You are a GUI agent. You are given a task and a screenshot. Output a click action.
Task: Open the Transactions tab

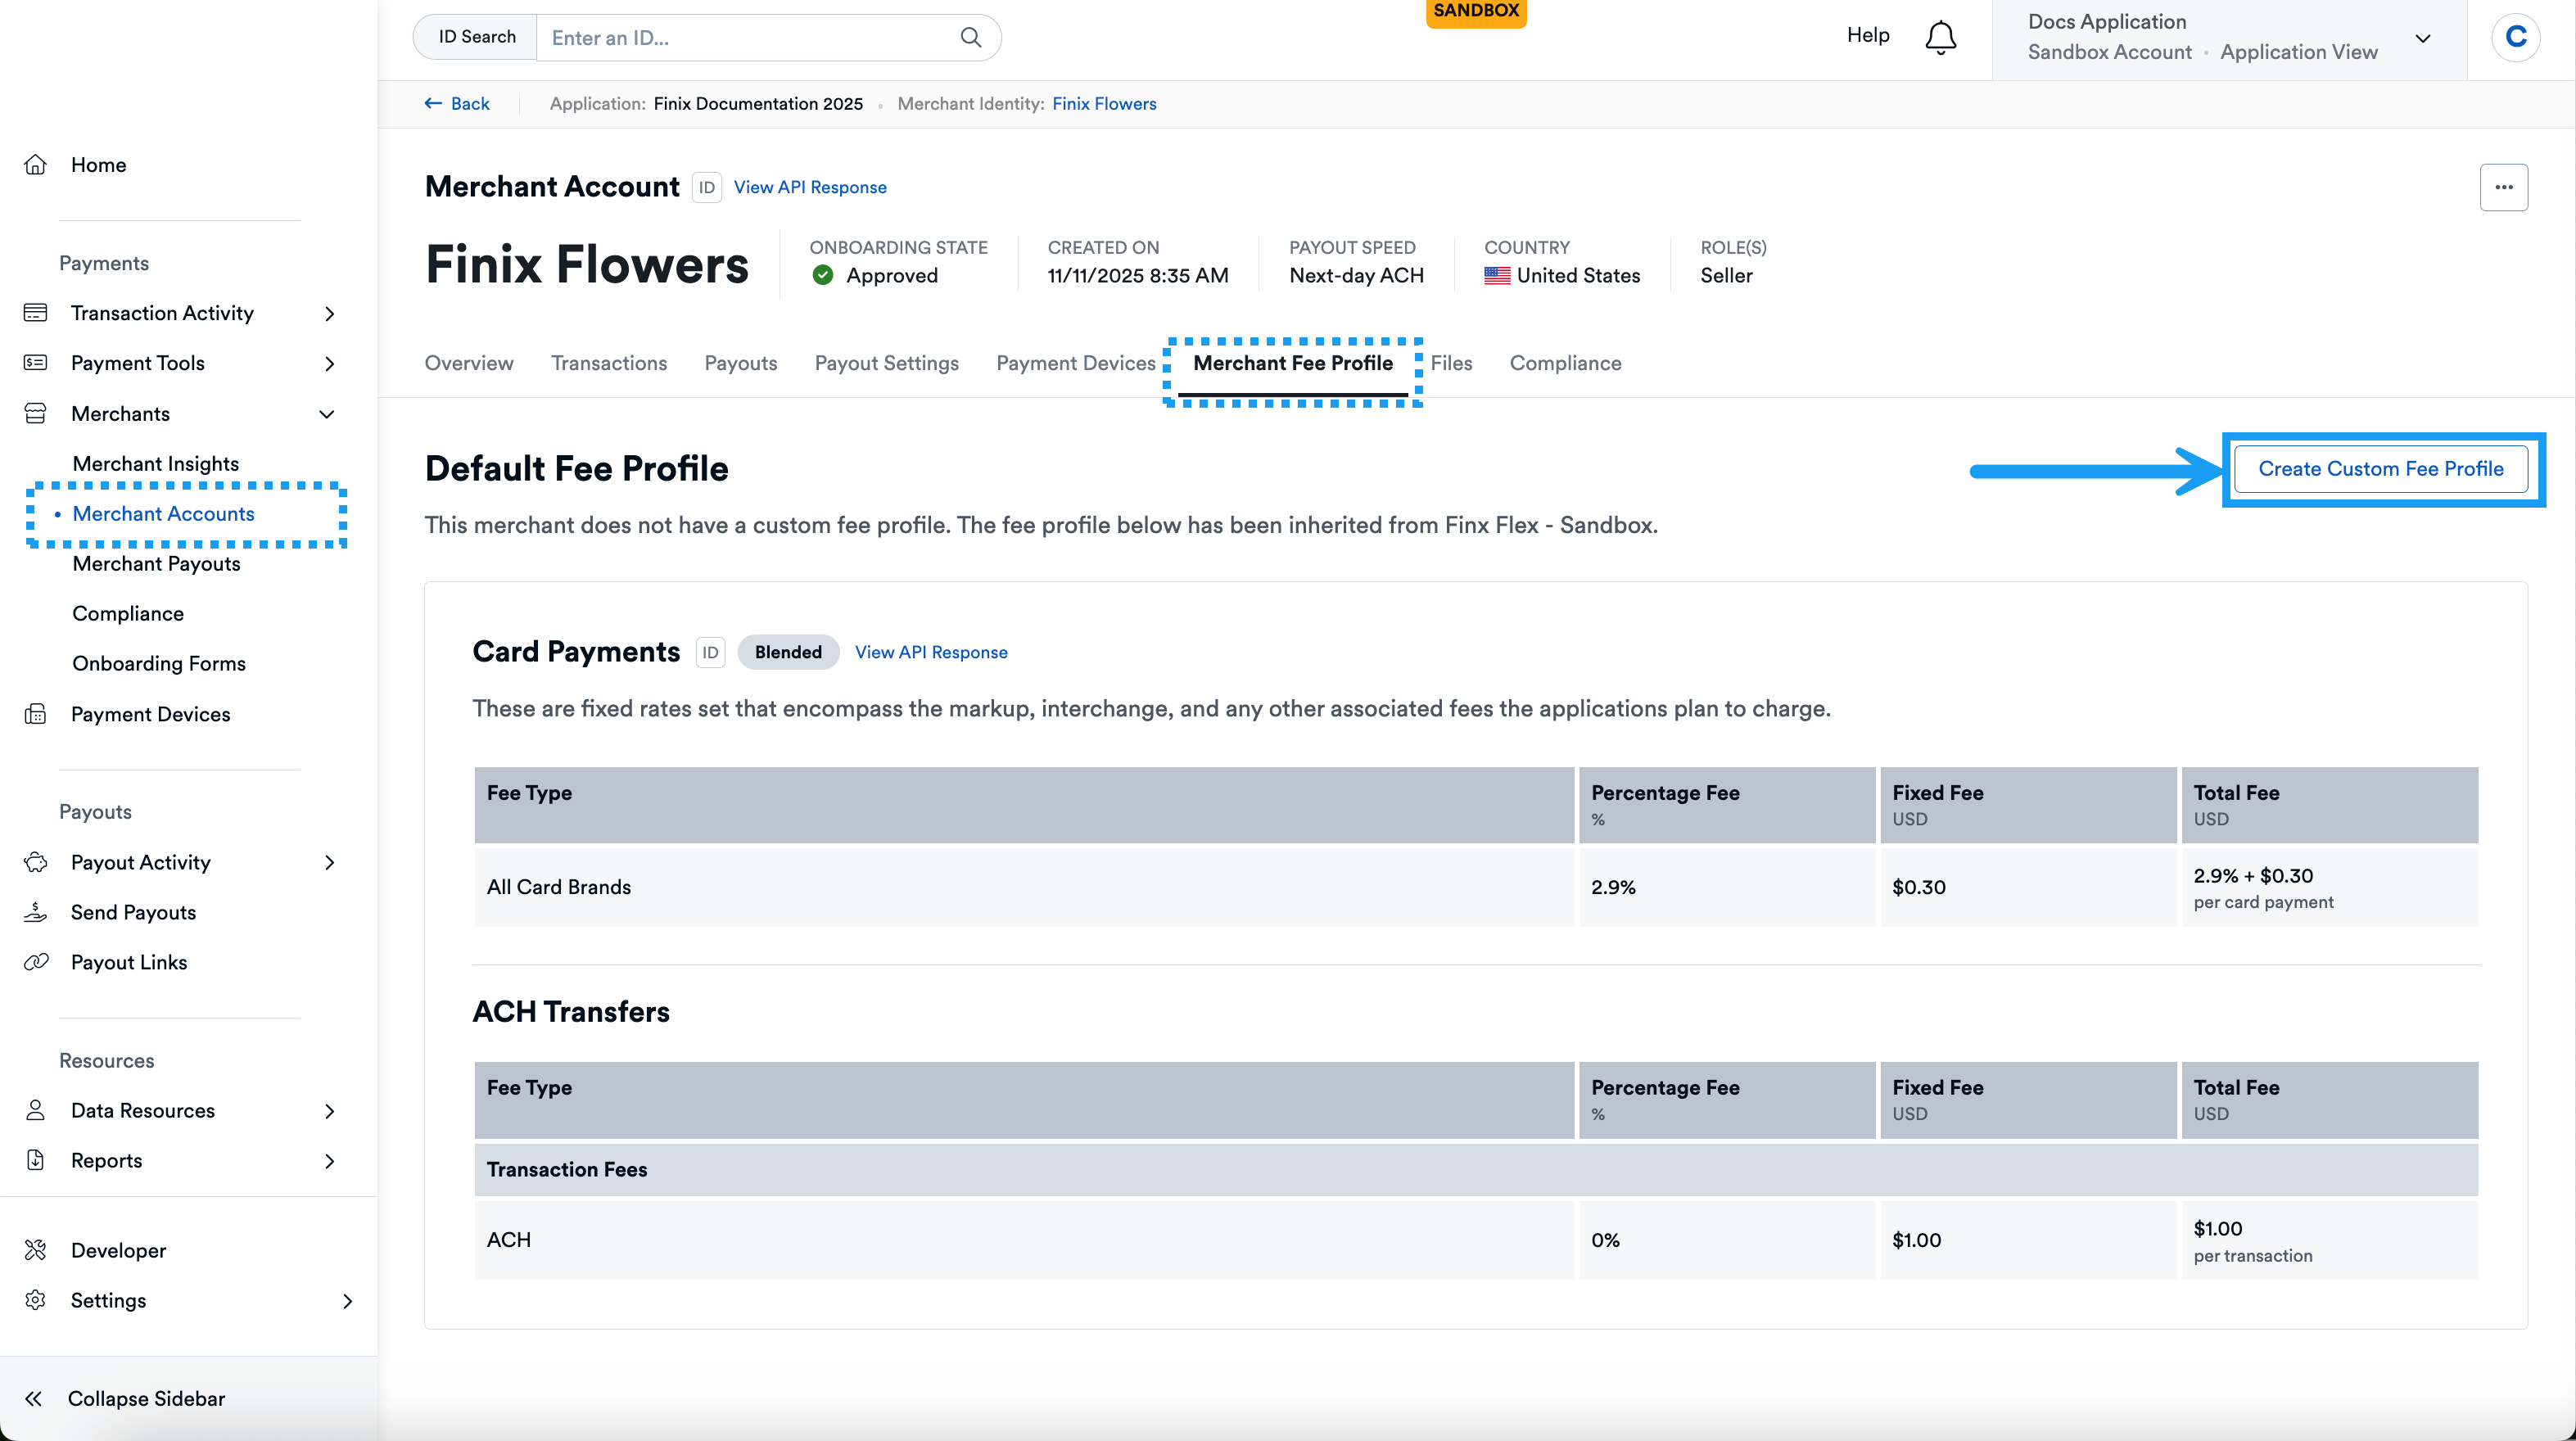point(609,363)
